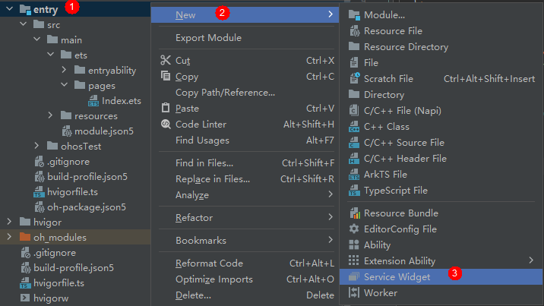Click the Scratch File icon
Screen dimensions: 544x306
pos(355,79)
